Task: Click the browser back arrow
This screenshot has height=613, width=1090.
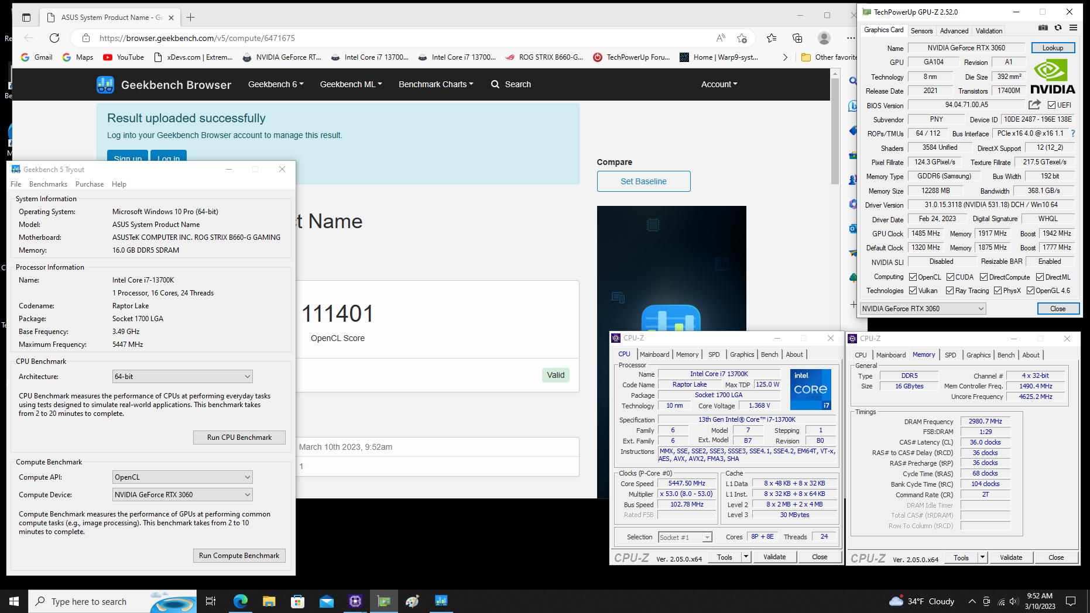Action: (x=29, y=38)
